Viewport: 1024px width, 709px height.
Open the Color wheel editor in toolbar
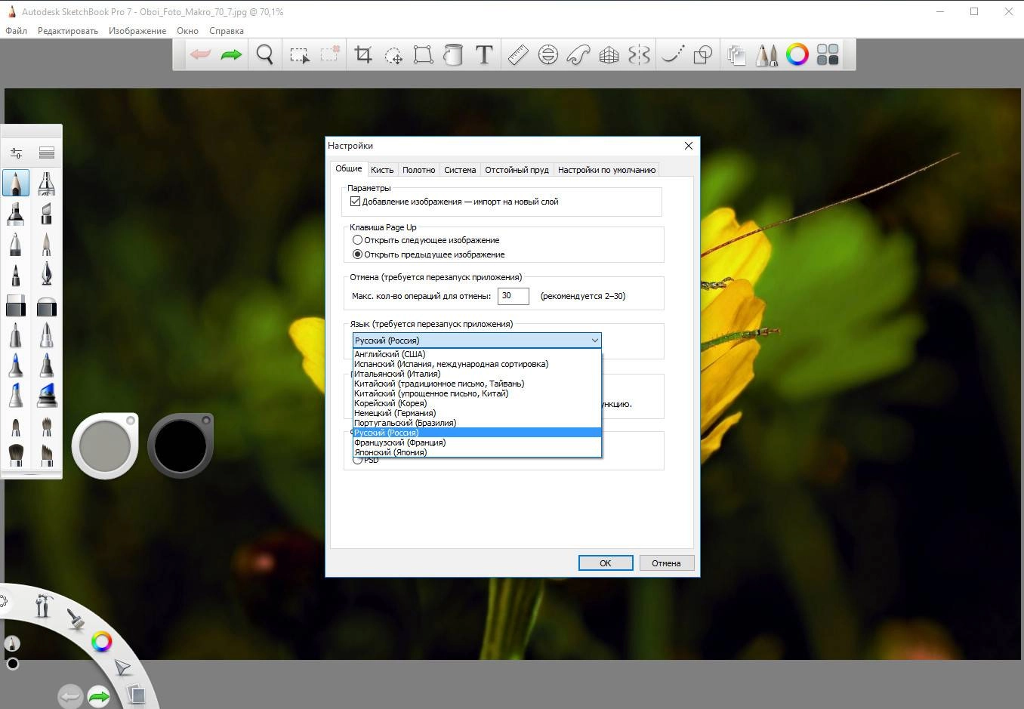[x=797, y=54]
